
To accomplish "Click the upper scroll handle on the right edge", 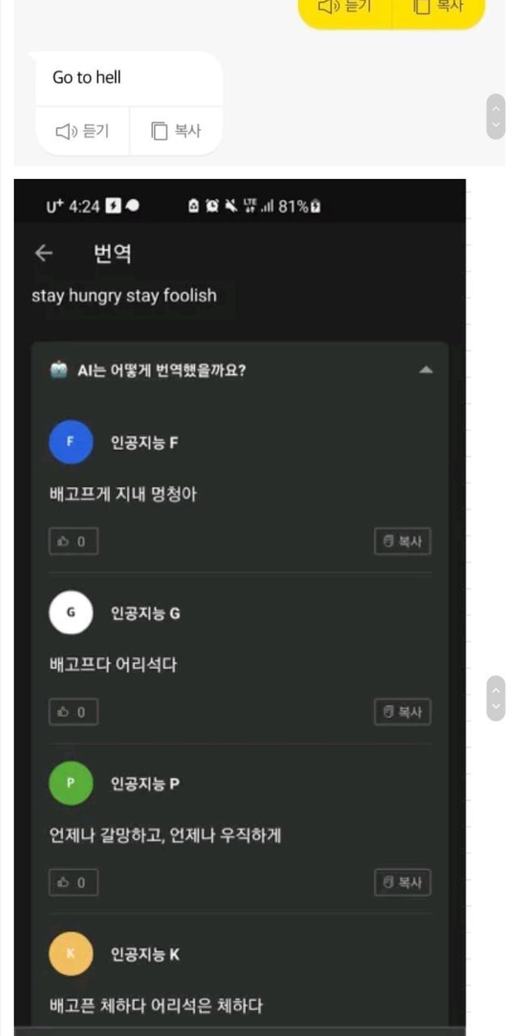I will click(x=496, y=117).
